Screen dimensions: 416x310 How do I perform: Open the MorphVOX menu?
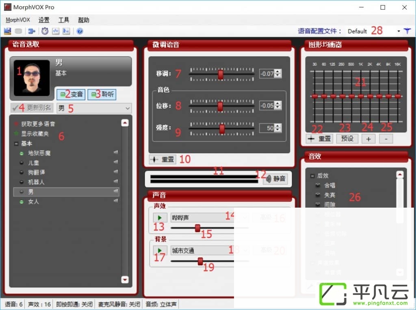point(18,20)
